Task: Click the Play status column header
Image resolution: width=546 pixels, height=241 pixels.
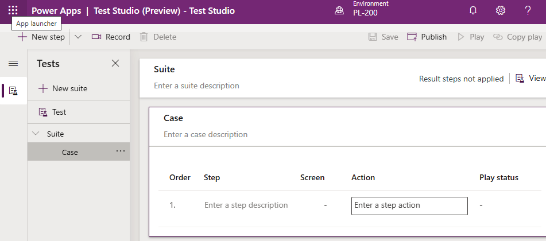Action: click(x=499, y=178)
